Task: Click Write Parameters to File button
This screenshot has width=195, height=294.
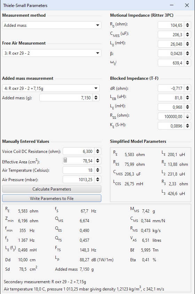Action: click(x=52, y=198)
